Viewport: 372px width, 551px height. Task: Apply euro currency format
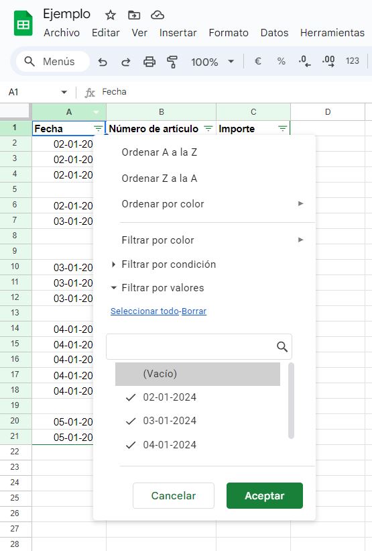(257, 62)
